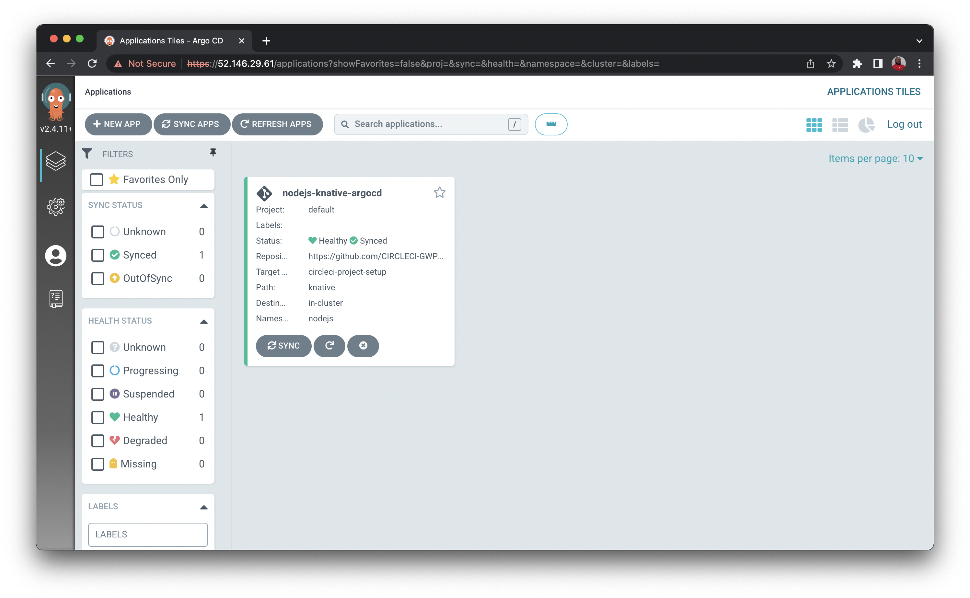Enable the Favorites Only filter

coord(97,179)
